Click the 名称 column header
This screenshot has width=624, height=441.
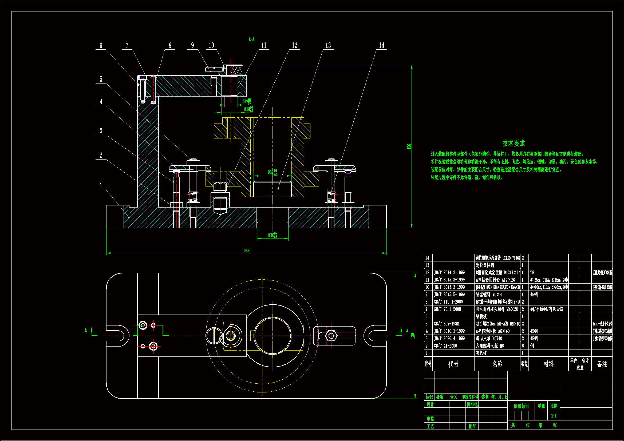pos(497,364)
